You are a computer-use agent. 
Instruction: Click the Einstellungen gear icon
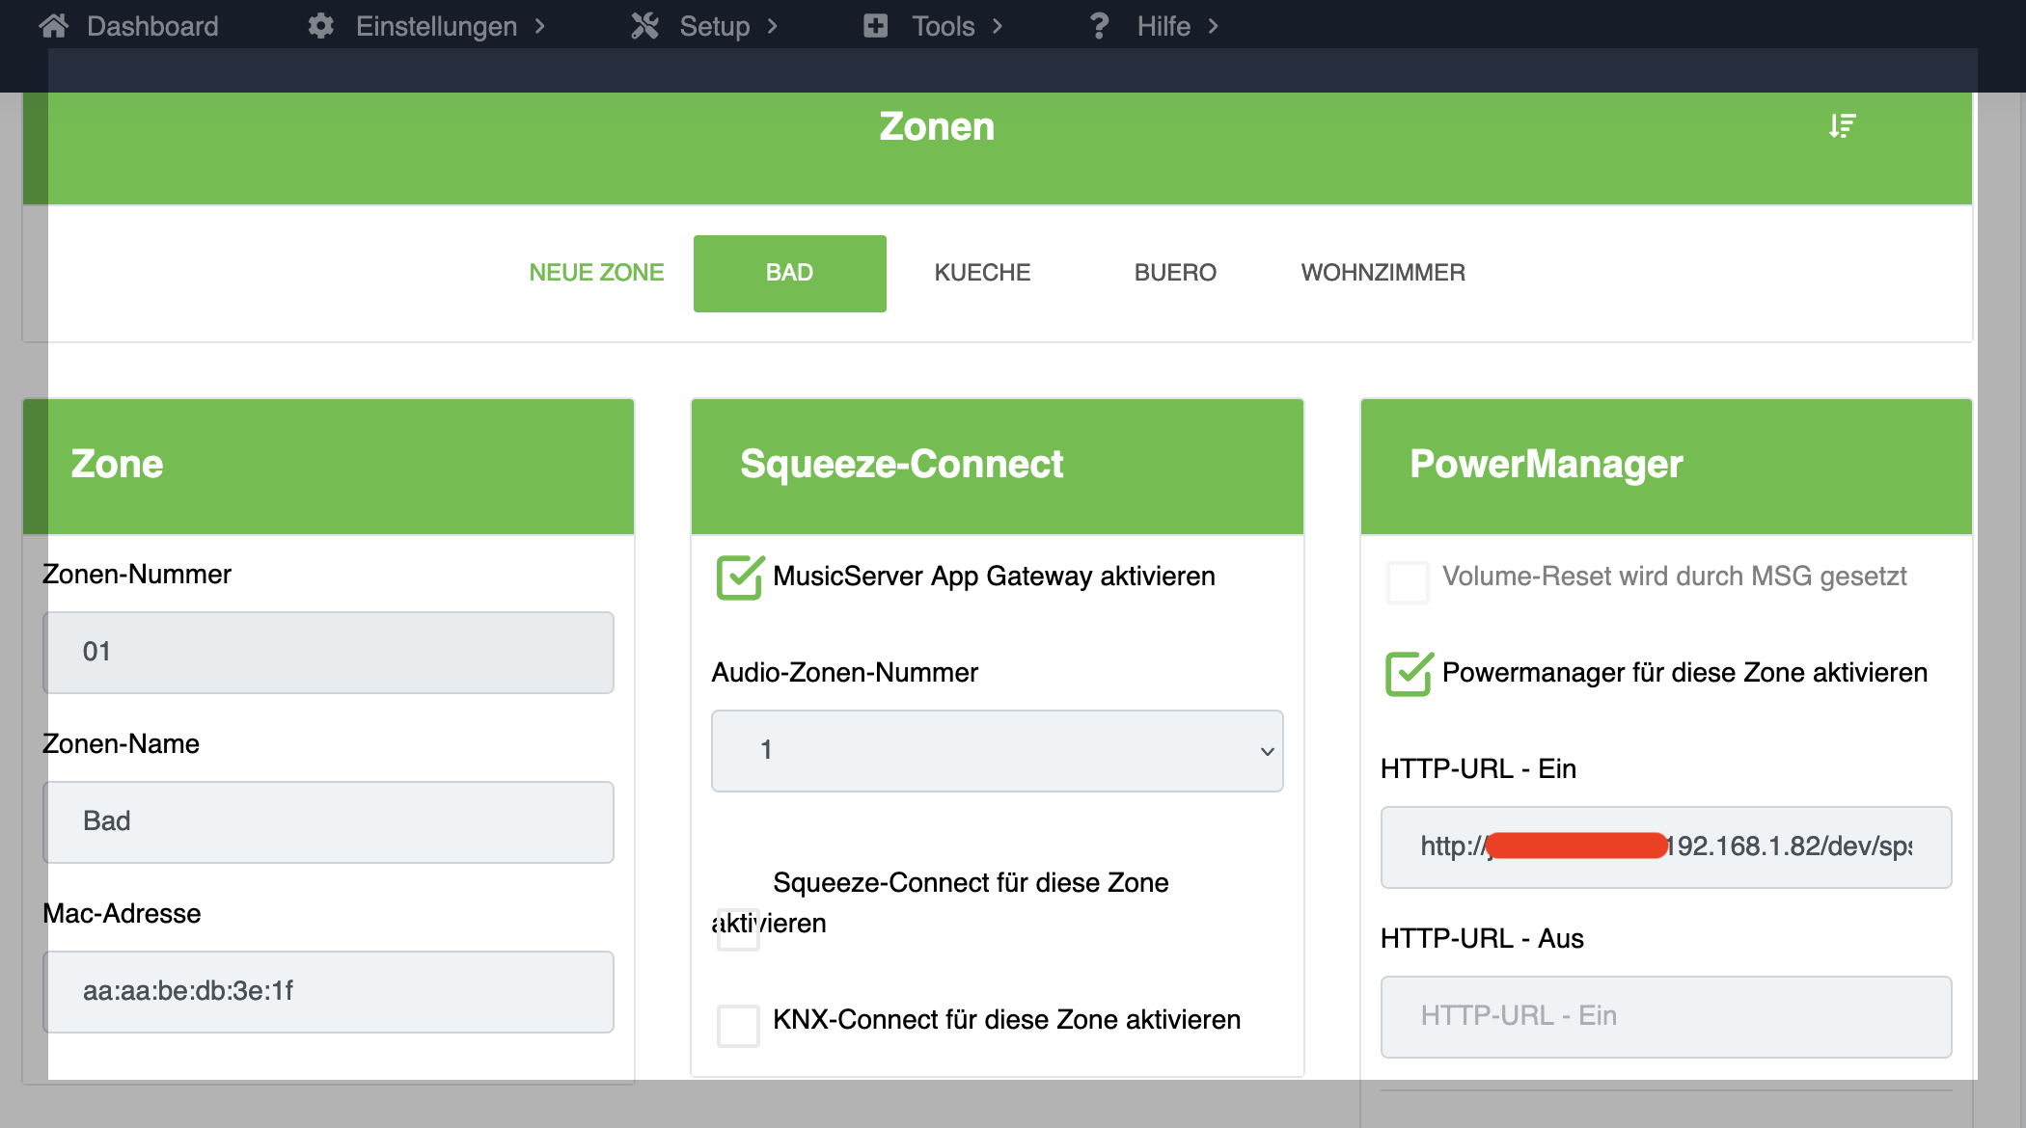pyautogui.click(x=320, y=26)
